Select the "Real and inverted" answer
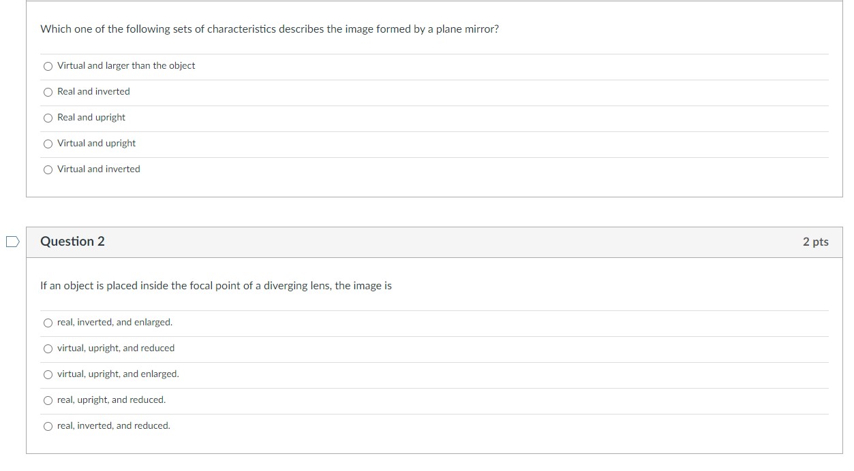The image size is (854, 471). coord(48,92)
